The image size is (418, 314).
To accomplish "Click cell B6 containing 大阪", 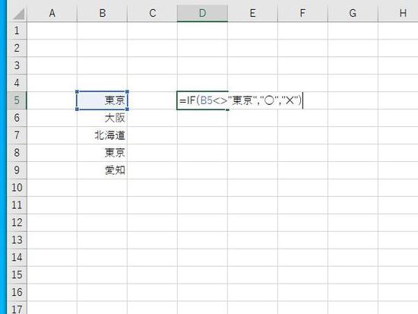I will click(x=103, y=118).
